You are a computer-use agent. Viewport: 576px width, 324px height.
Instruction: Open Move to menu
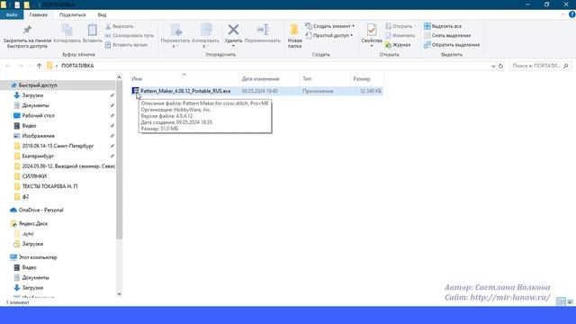point(175,36)
